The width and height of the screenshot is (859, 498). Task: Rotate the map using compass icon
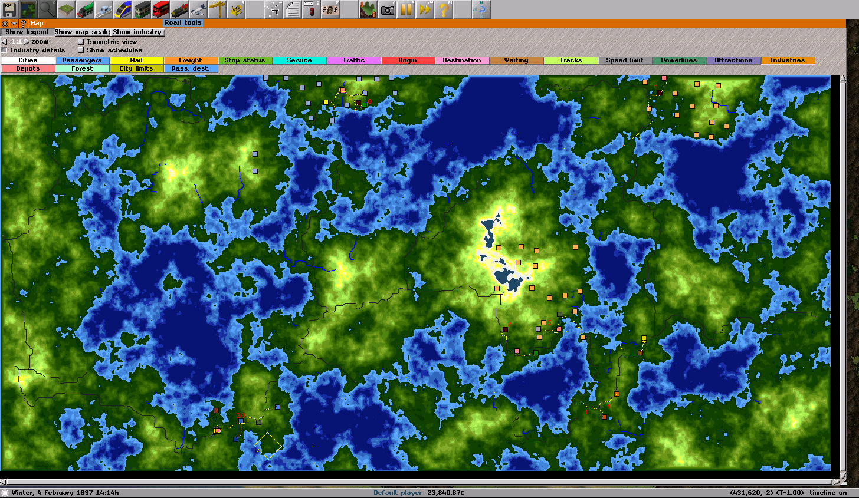481,9
